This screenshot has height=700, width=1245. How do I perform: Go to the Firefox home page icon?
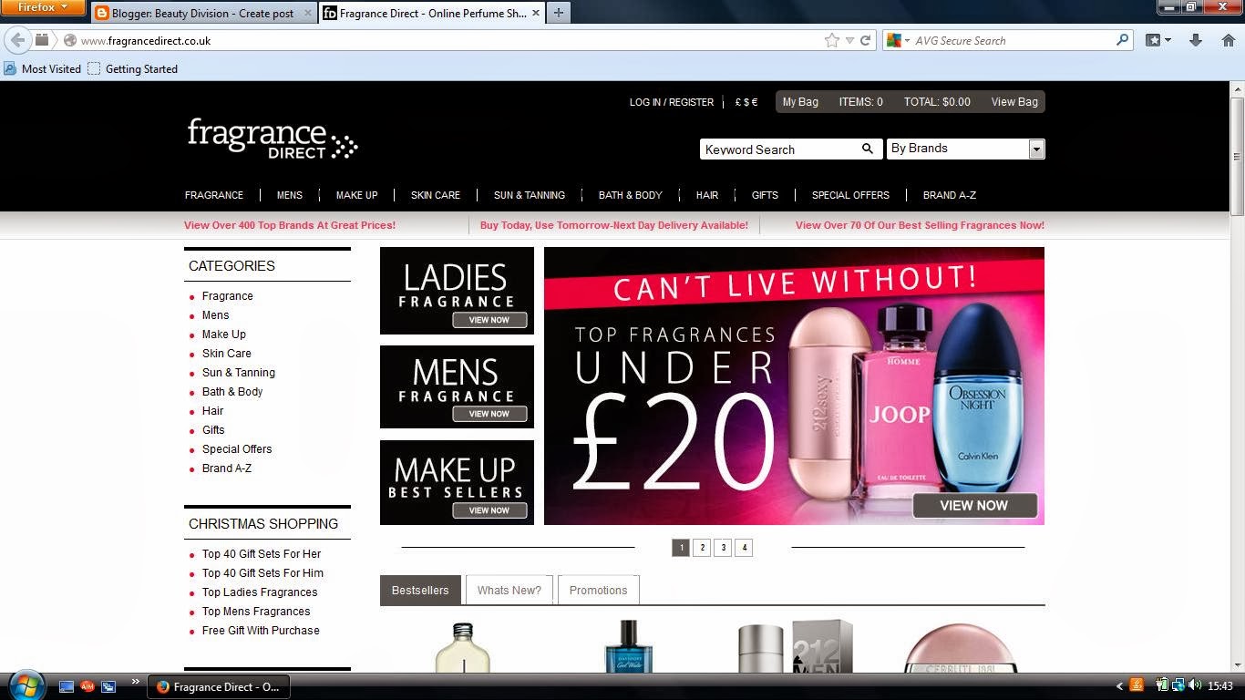tap(1229, 40)
